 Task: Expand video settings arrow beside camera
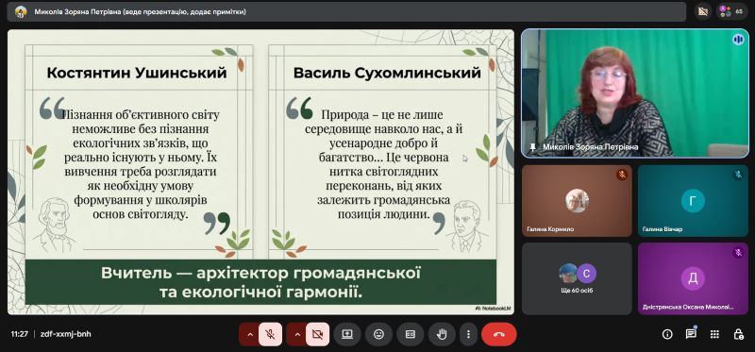pos(296,334)
